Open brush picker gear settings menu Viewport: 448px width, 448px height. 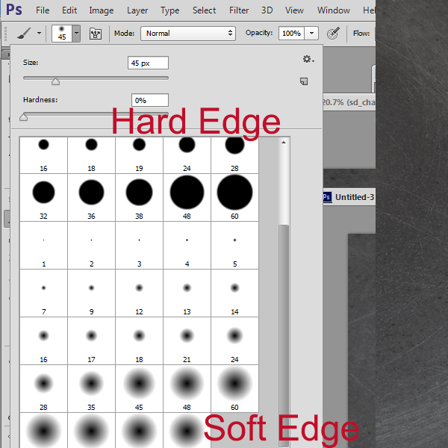308,60
